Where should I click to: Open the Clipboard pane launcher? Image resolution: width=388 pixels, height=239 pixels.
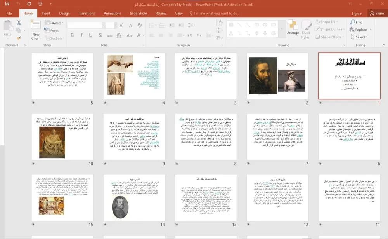tap(25, 45)
